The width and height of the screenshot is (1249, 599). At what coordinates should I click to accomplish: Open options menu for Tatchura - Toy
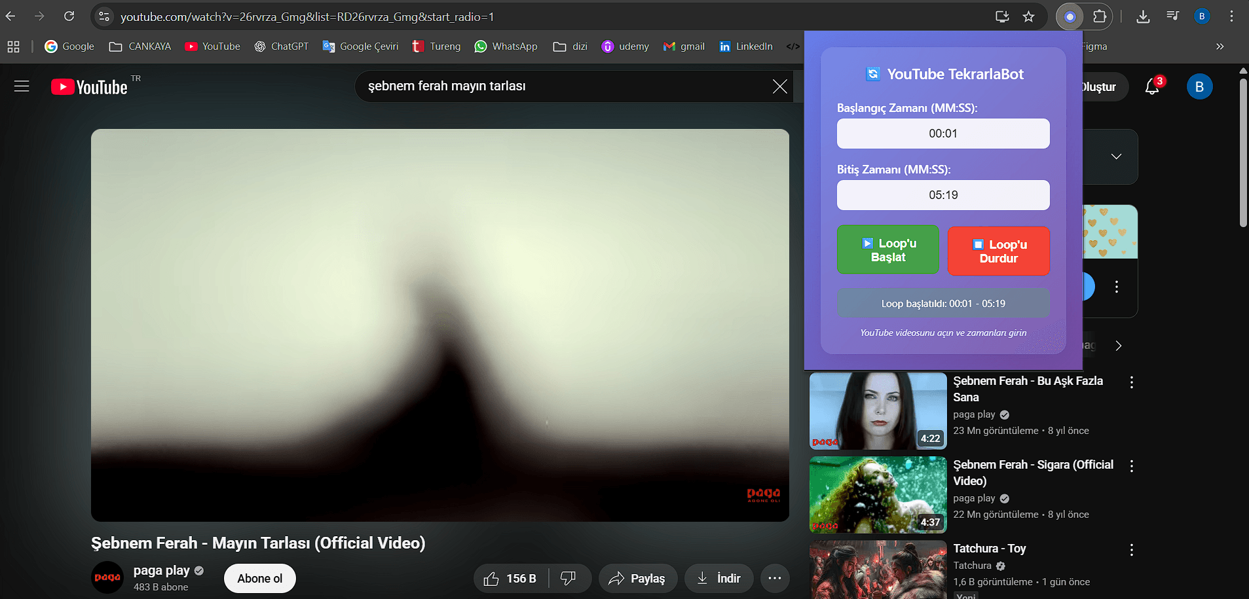click(1131, 550)
